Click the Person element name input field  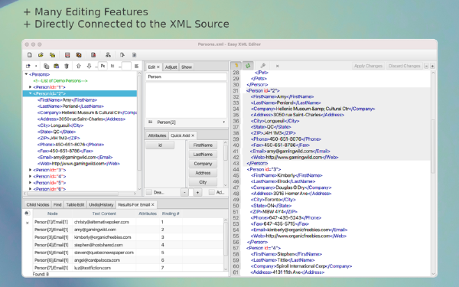(x=186, y=77)
